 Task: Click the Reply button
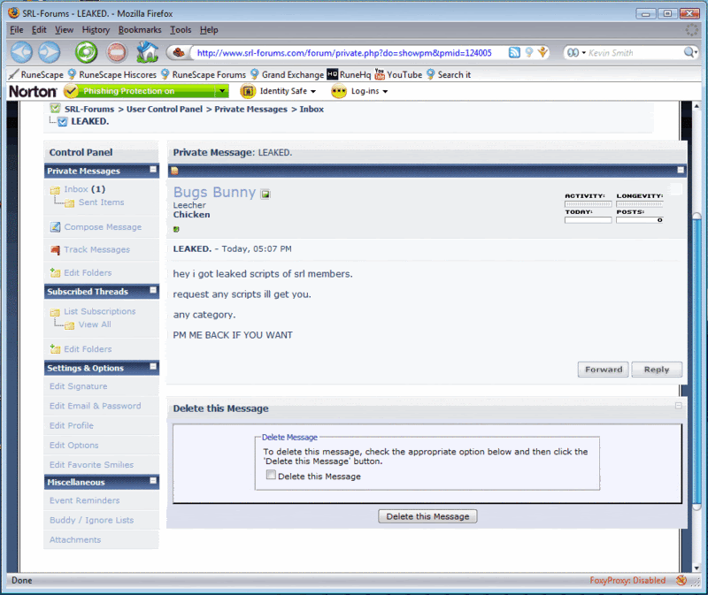click(657, 370)
